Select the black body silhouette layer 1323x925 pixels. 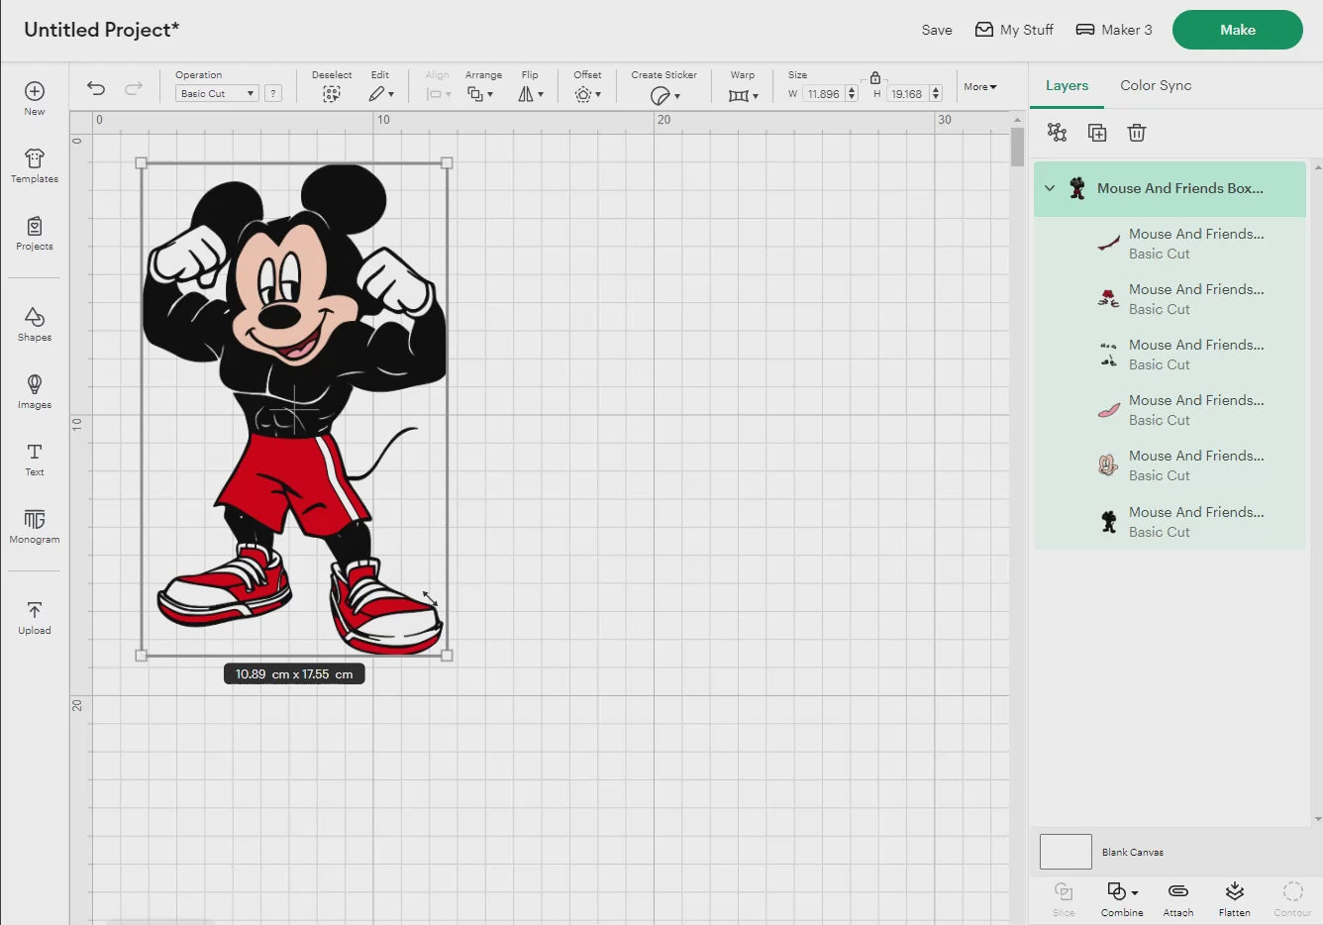coord(1170,522)
